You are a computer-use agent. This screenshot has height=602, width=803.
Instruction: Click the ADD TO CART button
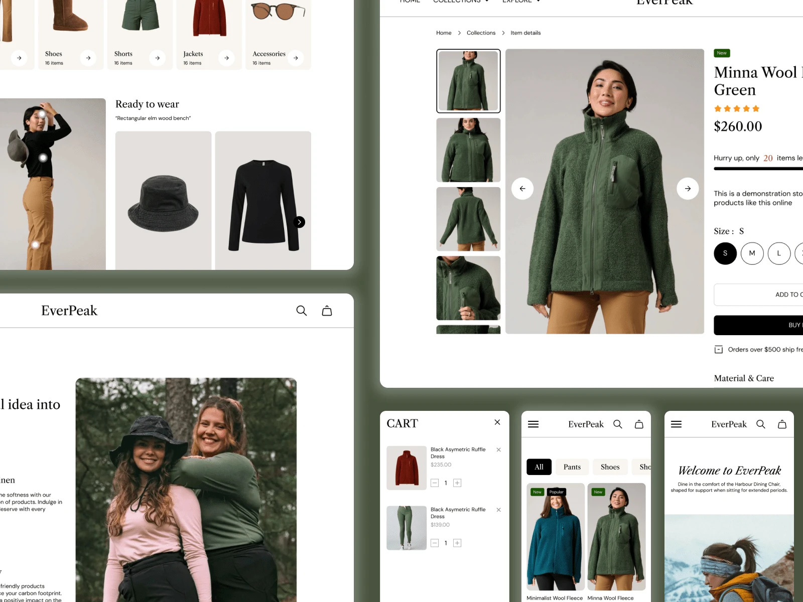pyautogui.click(x=758, y=295)
